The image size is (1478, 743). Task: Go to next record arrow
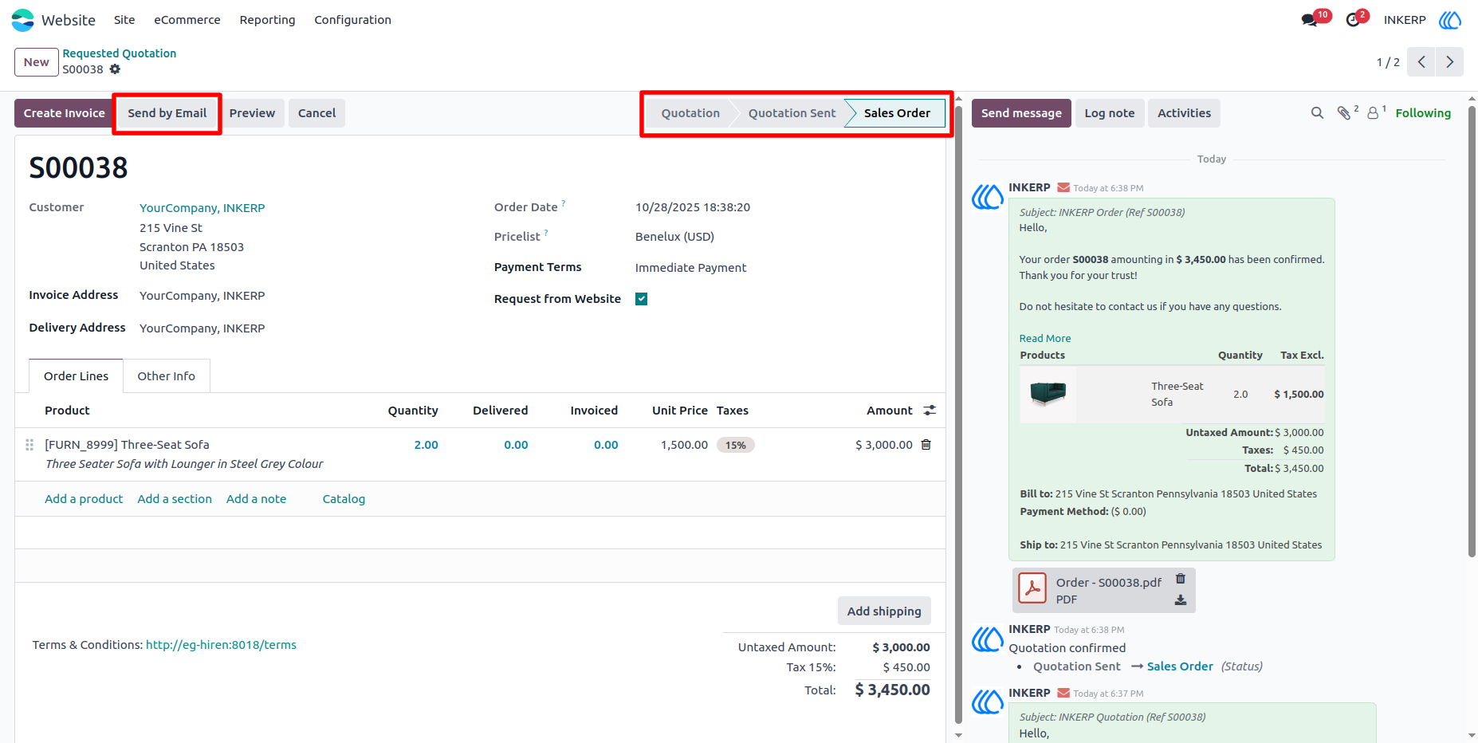(1449, 62)
